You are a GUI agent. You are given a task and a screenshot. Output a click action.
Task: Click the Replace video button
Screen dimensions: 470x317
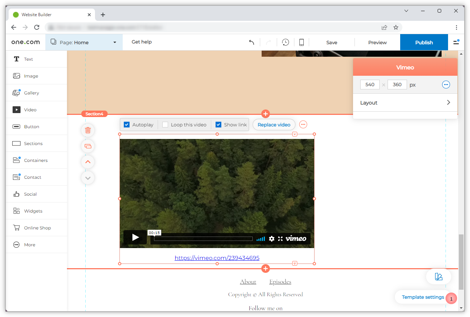pos(274,125)
